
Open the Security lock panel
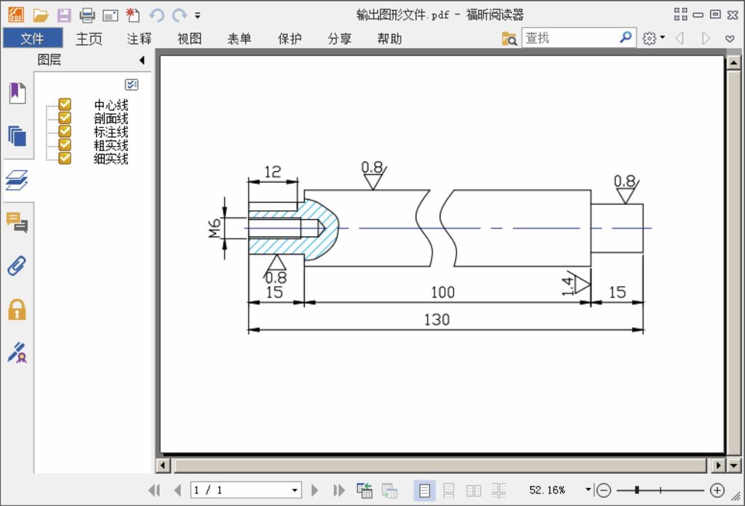[17, 309]
